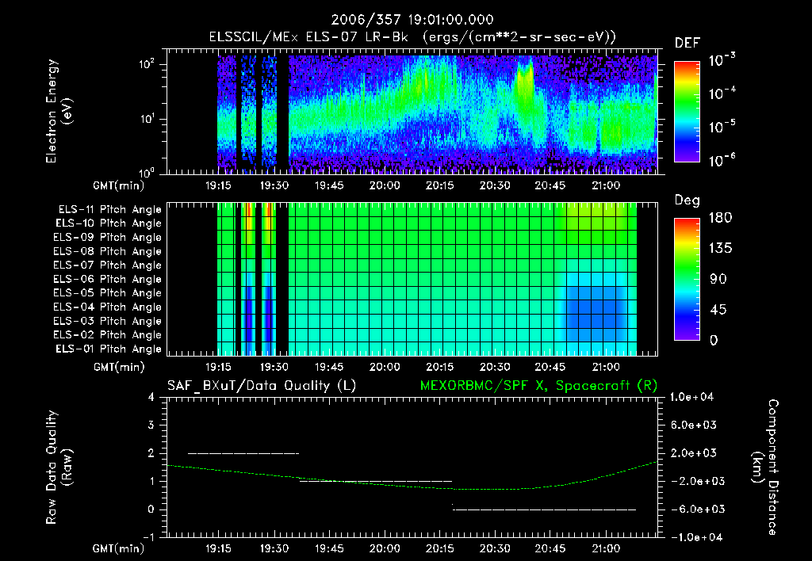The width and height of the screenshot is (812, 561).
Task: Select the 'Component Distance (km)' axis label
Action: point(765,467)
